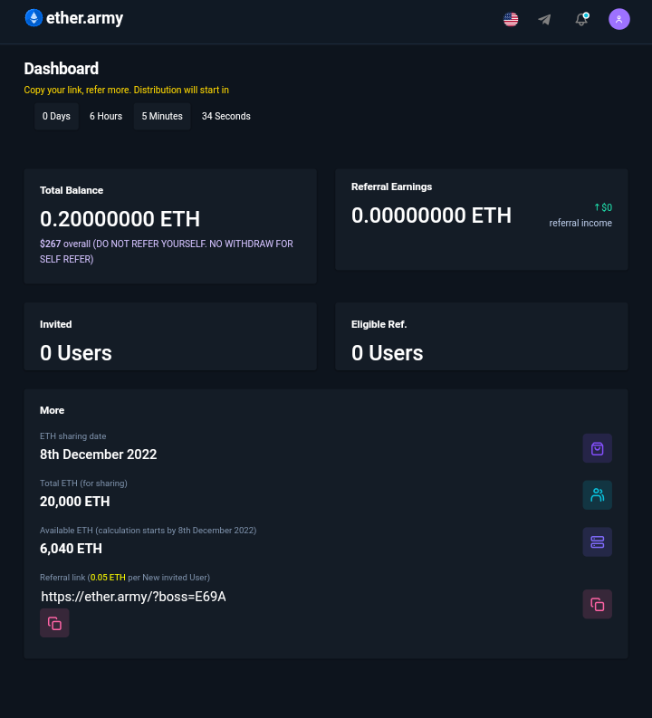Select the referral link https://ether.army/?boss=E69A
The width and height of the screenshot is (652, 718).
133,597
